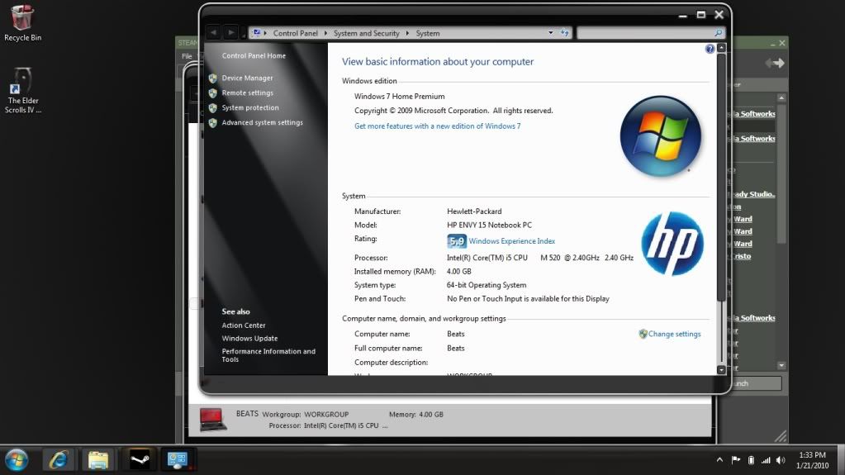Open System protection link

point(250,108)
